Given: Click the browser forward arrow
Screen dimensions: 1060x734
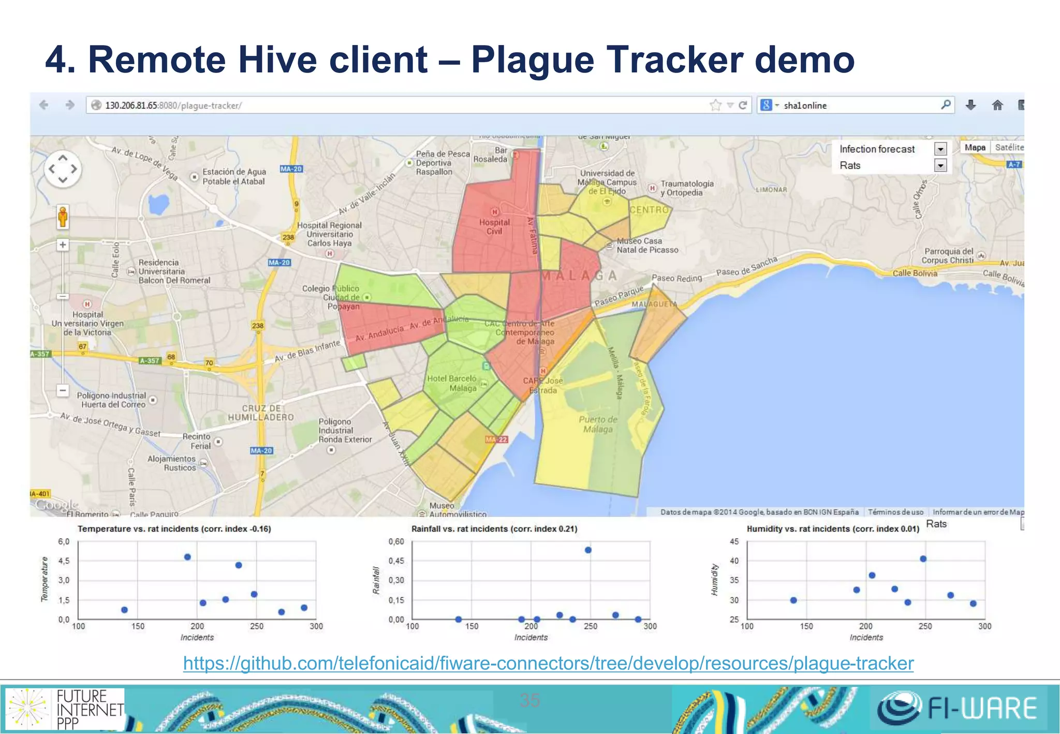Looking at the screenshot, I should (x=70, y=105).
